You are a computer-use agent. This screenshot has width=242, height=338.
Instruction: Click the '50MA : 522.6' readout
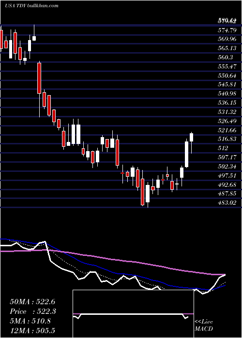[x=33, y=302]
